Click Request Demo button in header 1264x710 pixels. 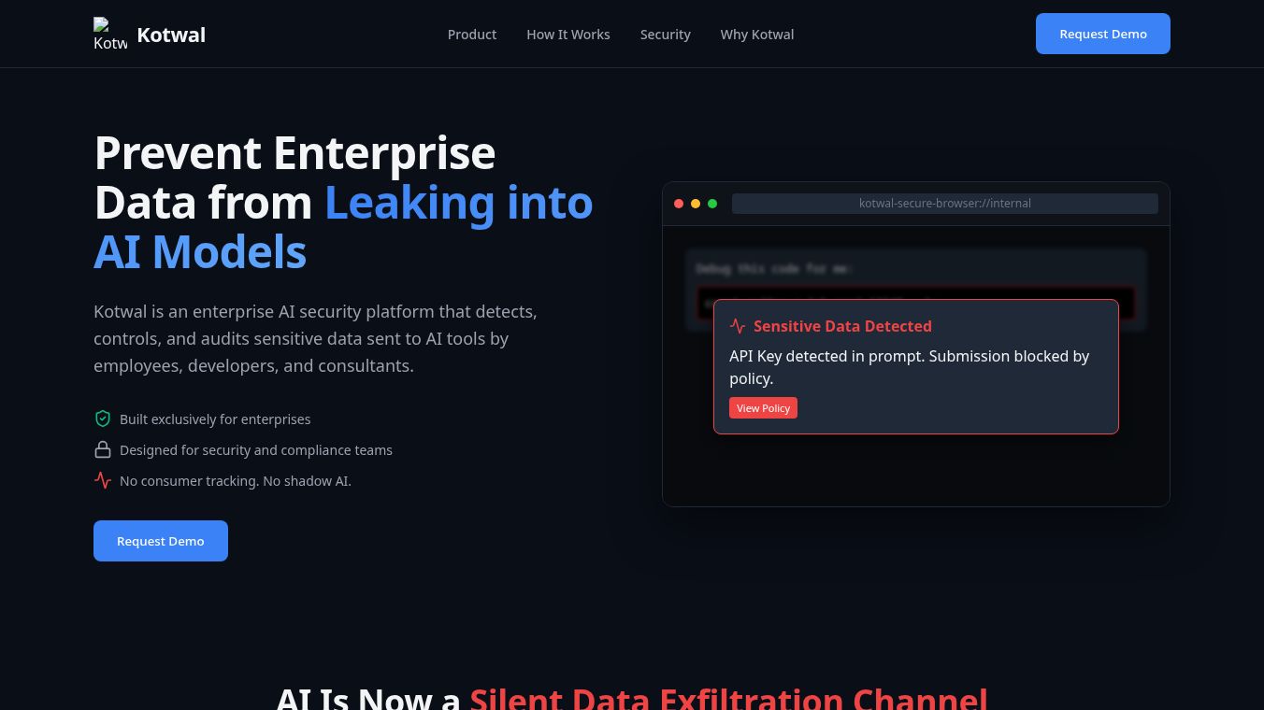click(1103, 34)
